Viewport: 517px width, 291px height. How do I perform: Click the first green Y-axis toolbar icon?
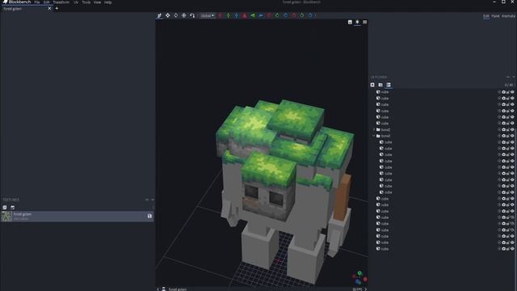[228, 15]
